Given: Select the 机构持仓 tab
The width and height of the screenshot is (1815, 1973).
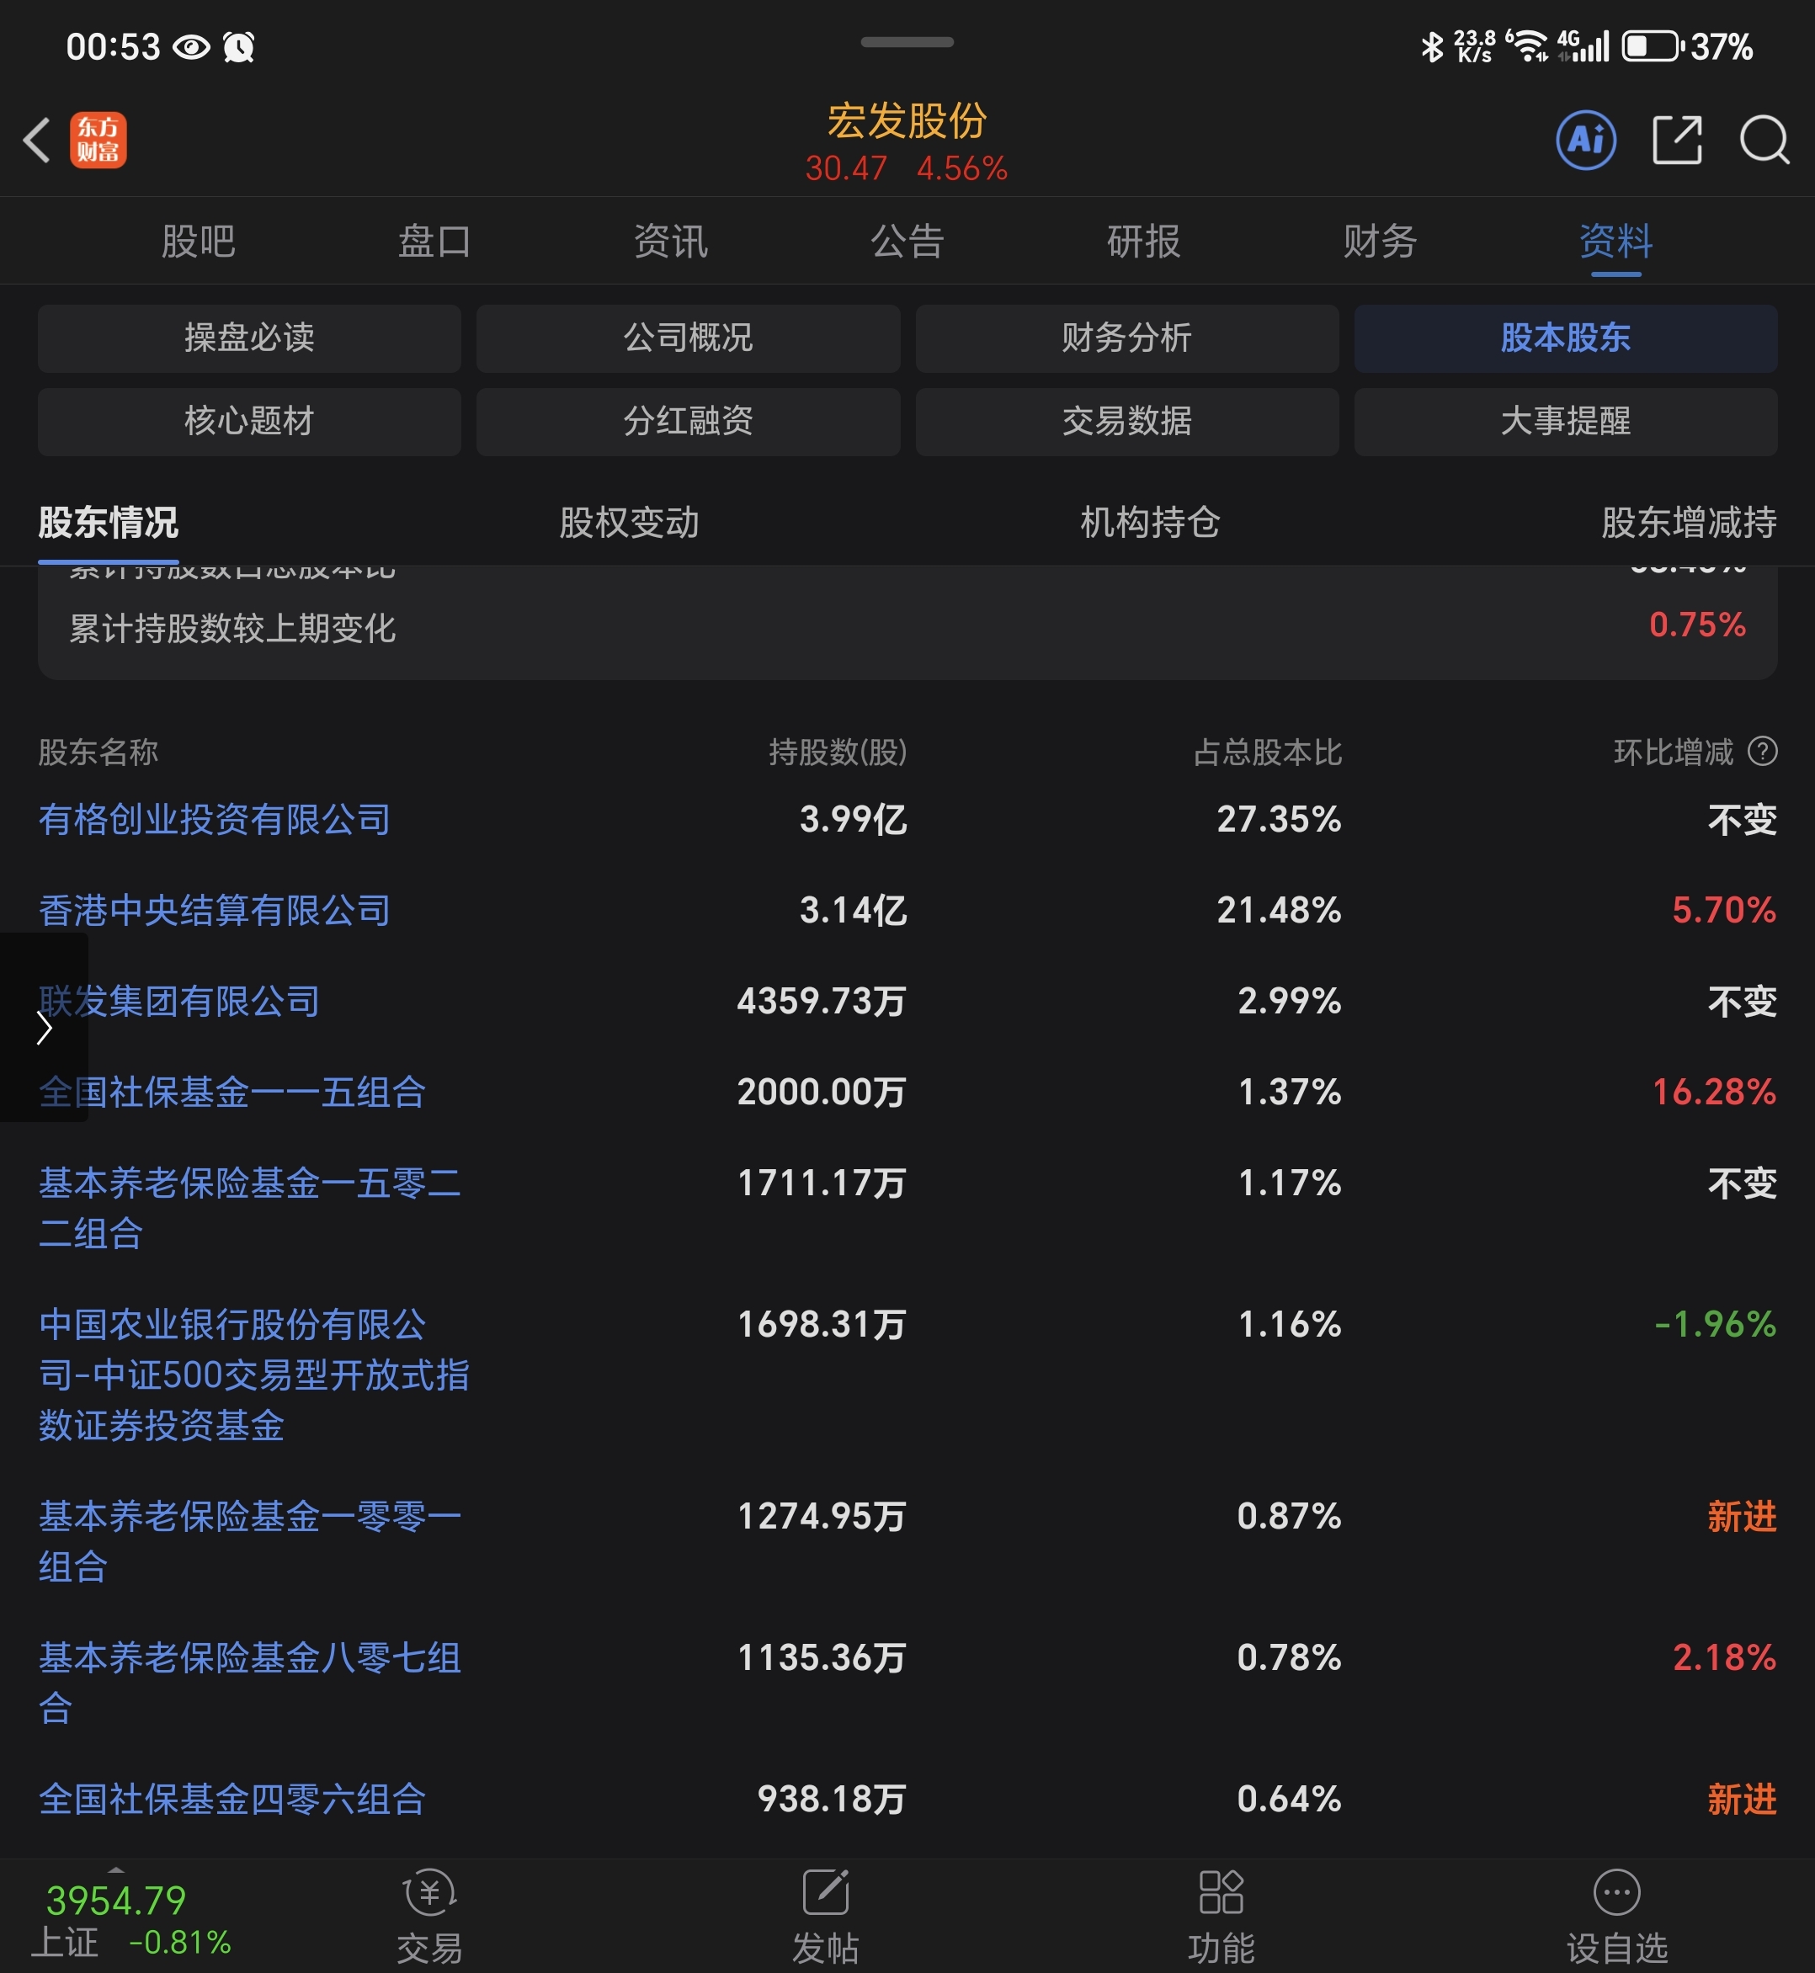Looking at the screenshot, I should coord(1149,523).
